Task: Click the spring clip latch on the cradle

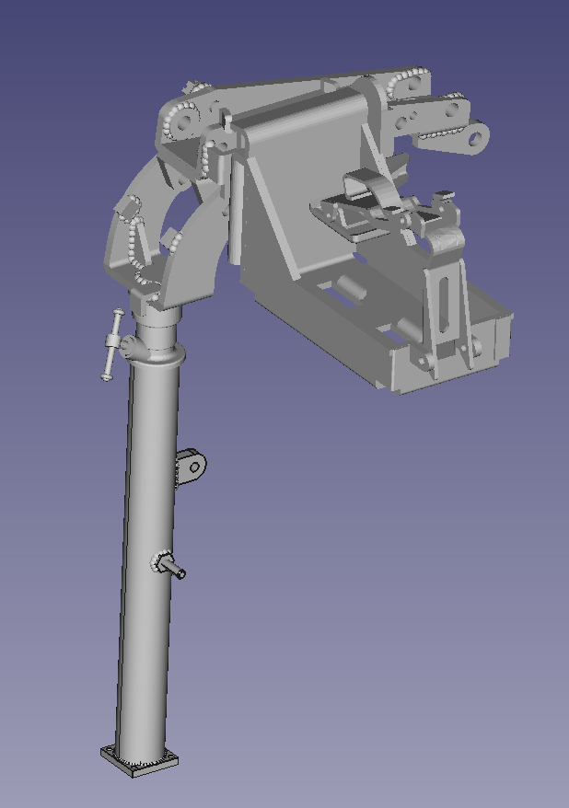Action: click(x=373, y=192)
